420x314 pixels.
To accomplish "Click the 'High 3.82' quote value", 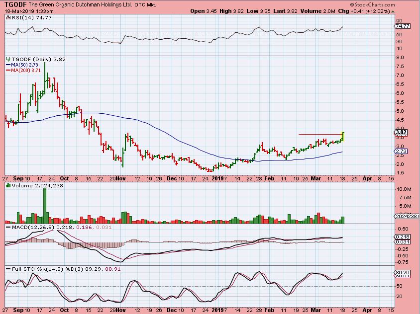I will (232, 11).
